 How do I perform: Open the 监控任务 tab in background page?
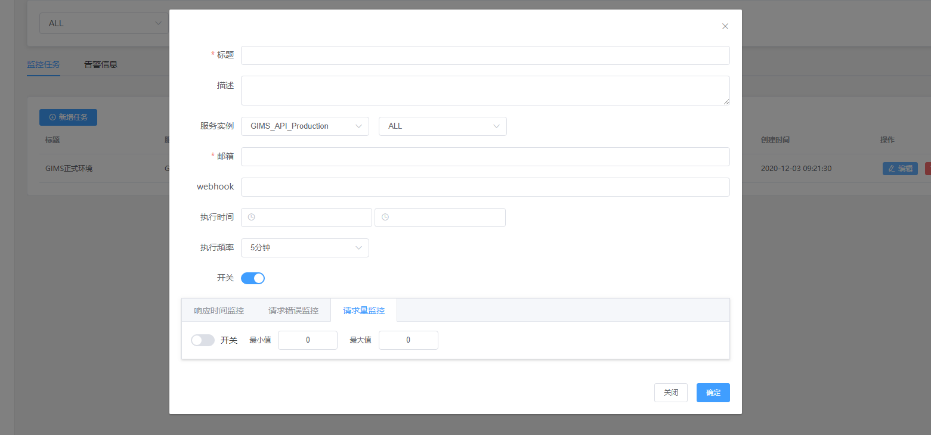[x=44, y=64]
